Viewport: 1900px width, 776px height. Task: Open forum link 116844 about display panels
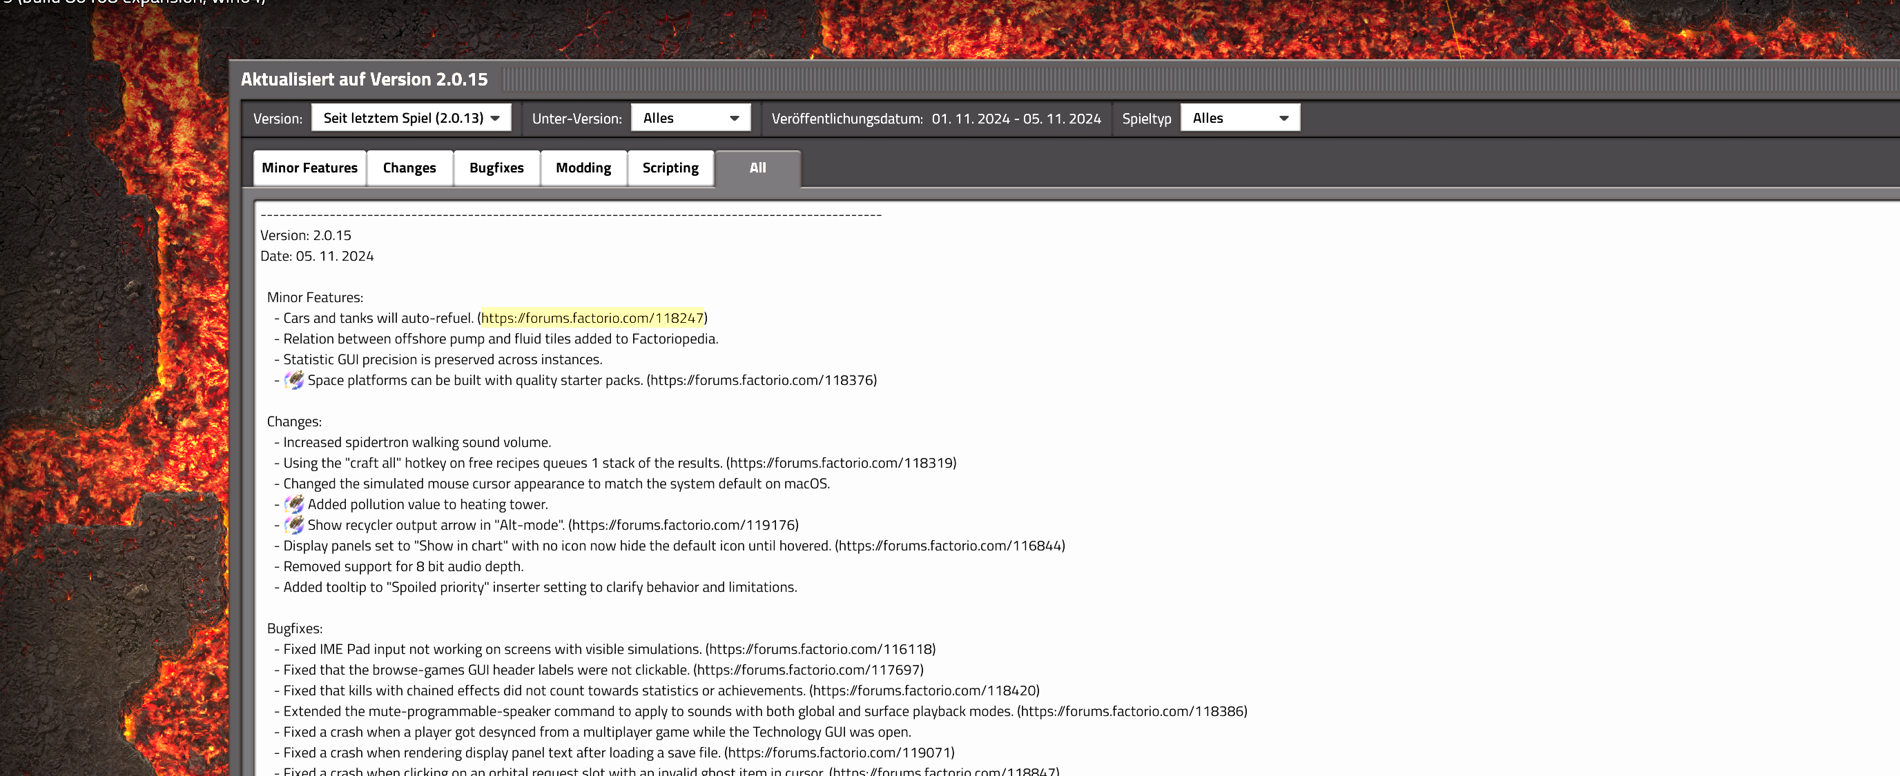pos(950,546)
